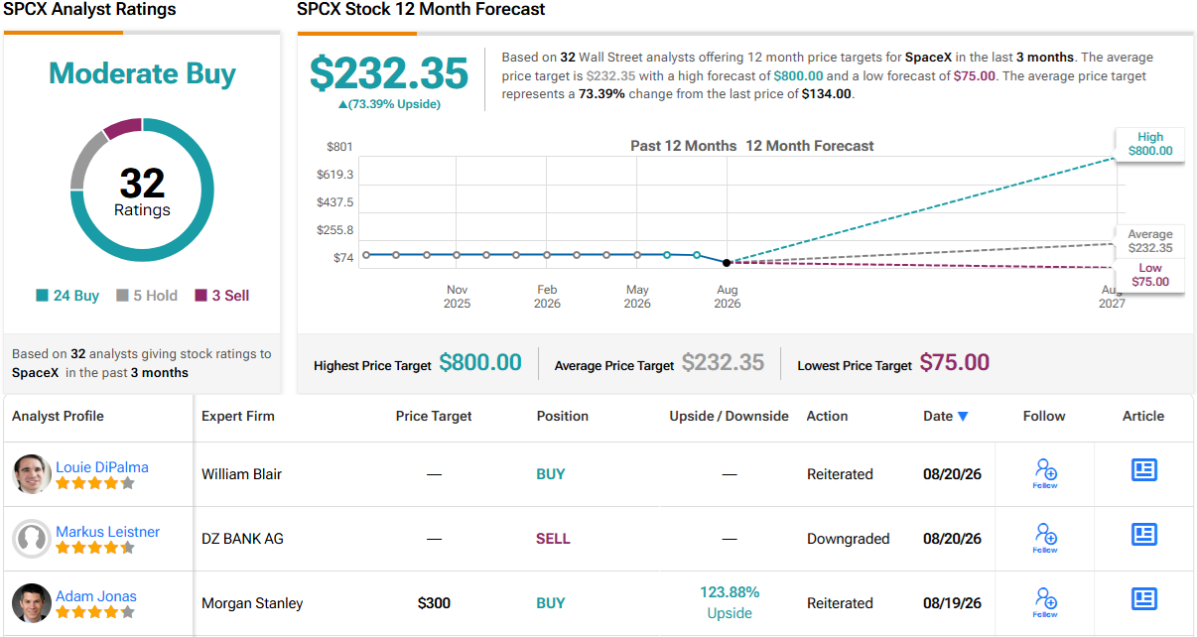Screen dimensions: 1197x637
Task: Open Louie DiPalma's profile photo
Action: [x=32, y=474]
